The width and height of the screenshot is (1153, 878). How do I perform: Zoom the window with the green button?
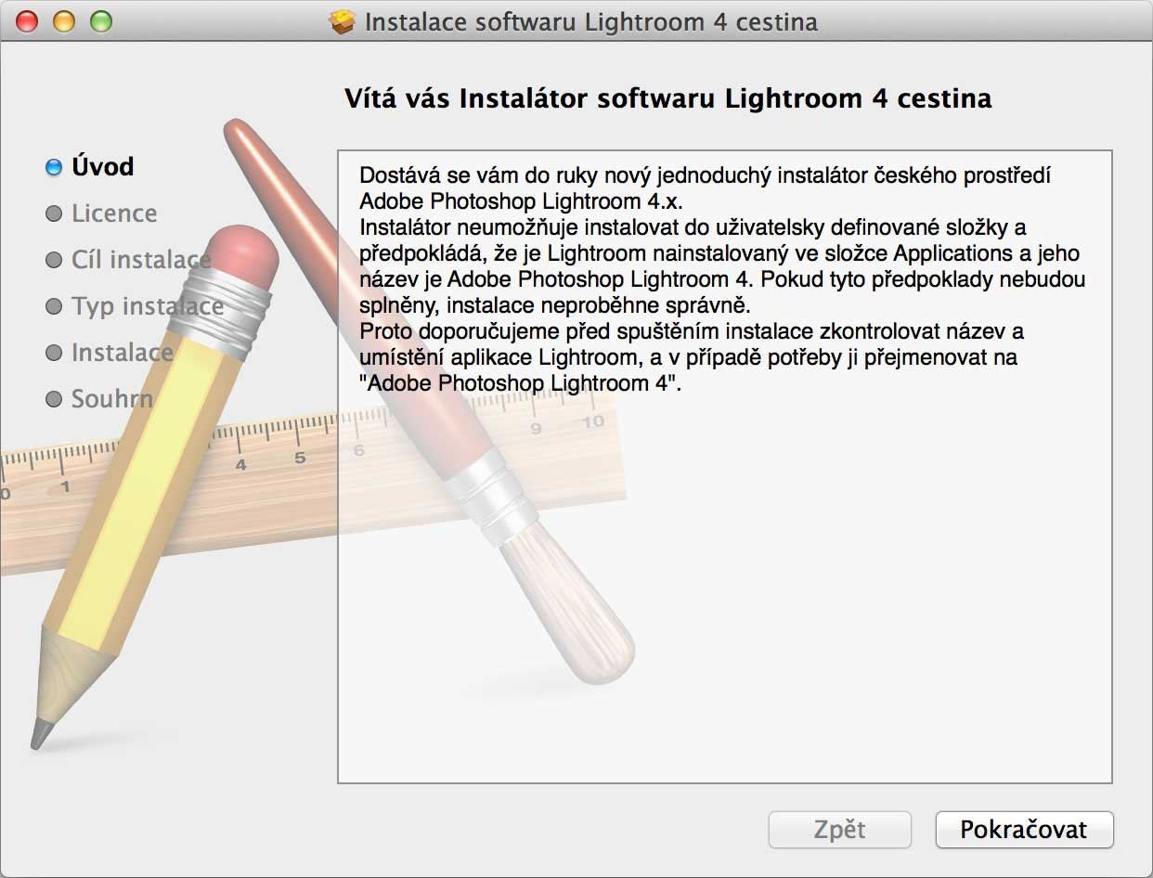point(100,21)
